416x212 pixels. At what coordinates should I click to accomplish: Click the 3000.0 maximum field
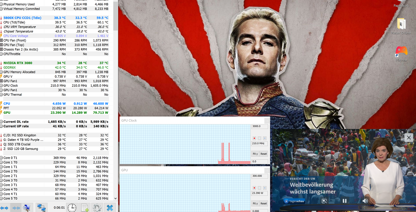(259, 126)
